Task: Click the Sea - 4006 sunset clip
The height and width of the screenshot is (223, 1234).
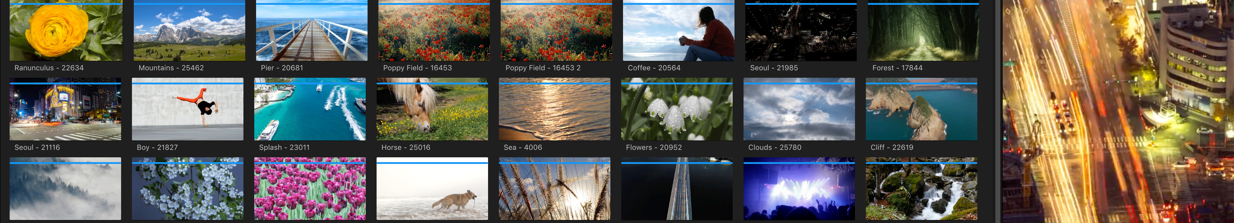Action: pyautogui.click(x=554, y=109)
